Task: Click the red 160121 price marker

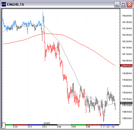Action: click(126, 65)
